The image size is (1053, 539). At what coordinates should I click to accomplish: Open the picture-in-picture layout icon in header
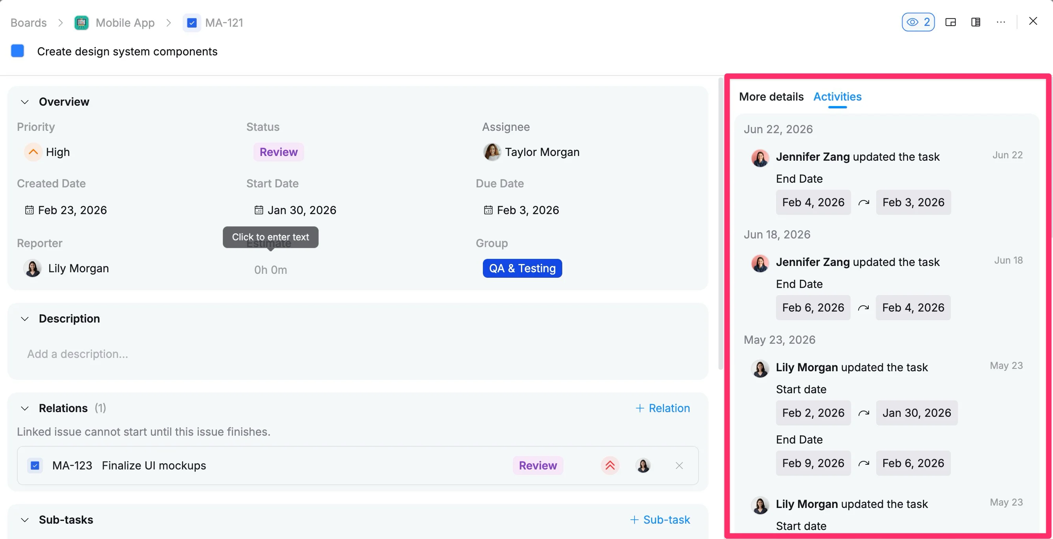[x=950, y=22]
